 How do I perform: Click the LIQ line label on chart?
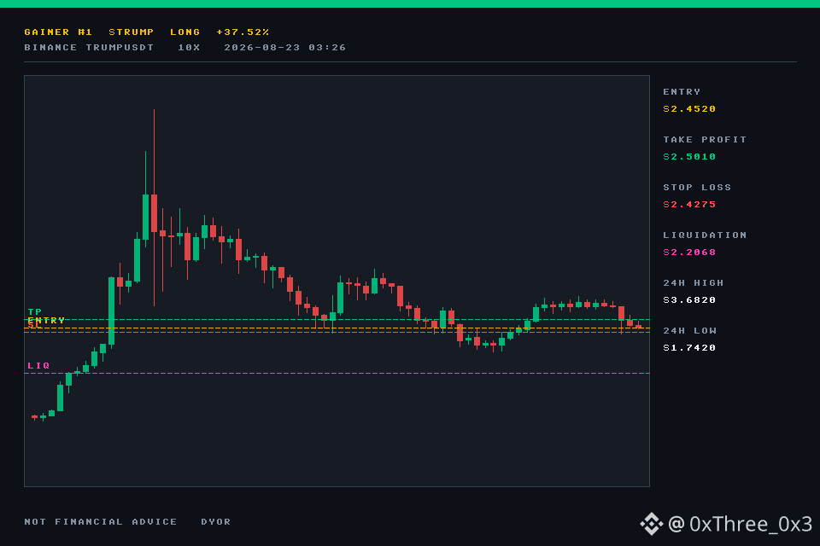pyautogui.click(x=38, y=366)
